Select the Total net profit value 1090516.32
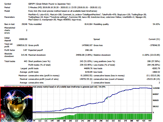The image size is (163, 122). coord(22,45)
